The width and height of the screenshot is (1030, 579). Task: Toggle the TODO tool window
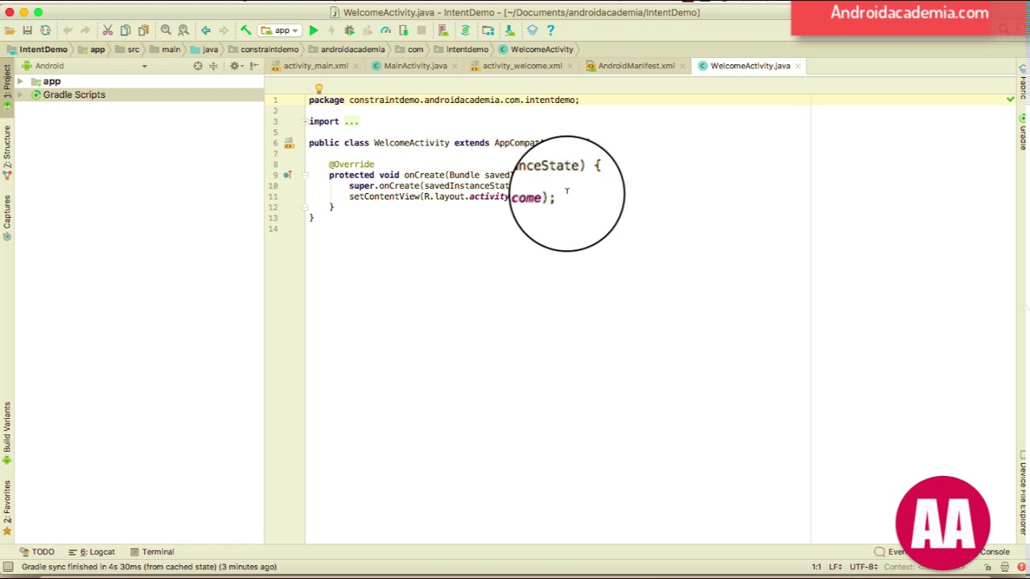37,552
